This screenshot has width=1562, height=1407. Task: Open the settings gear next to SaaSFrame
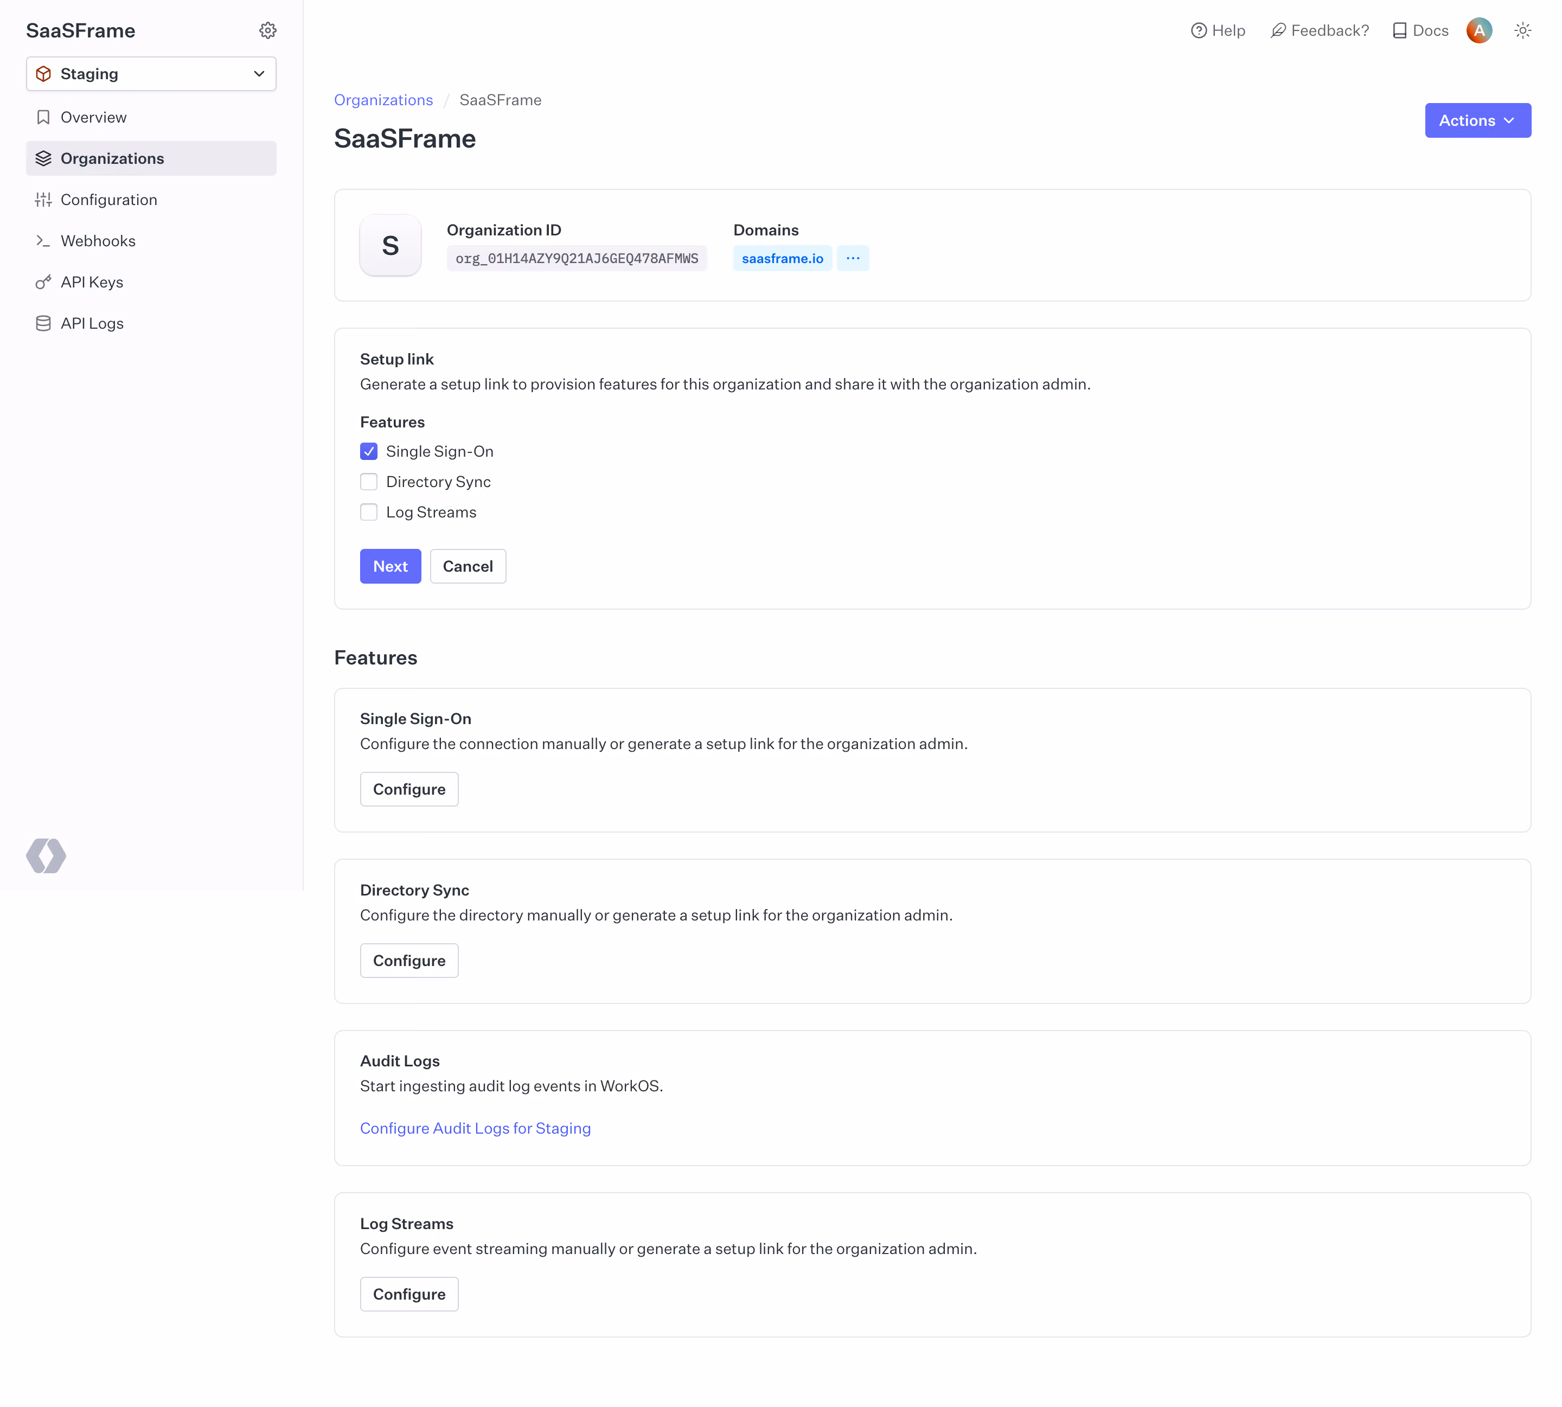click(267, 30)
